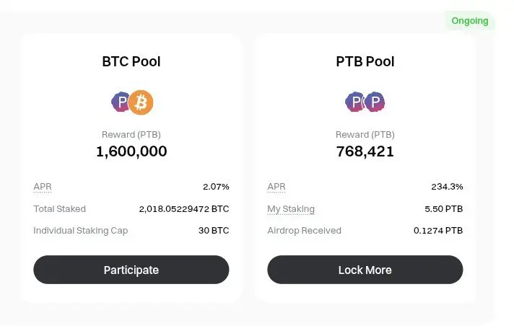Image resolution: width=514 pixels, height=336 pixels.
Task: Click the BTC Pool title
Action: 131,61
